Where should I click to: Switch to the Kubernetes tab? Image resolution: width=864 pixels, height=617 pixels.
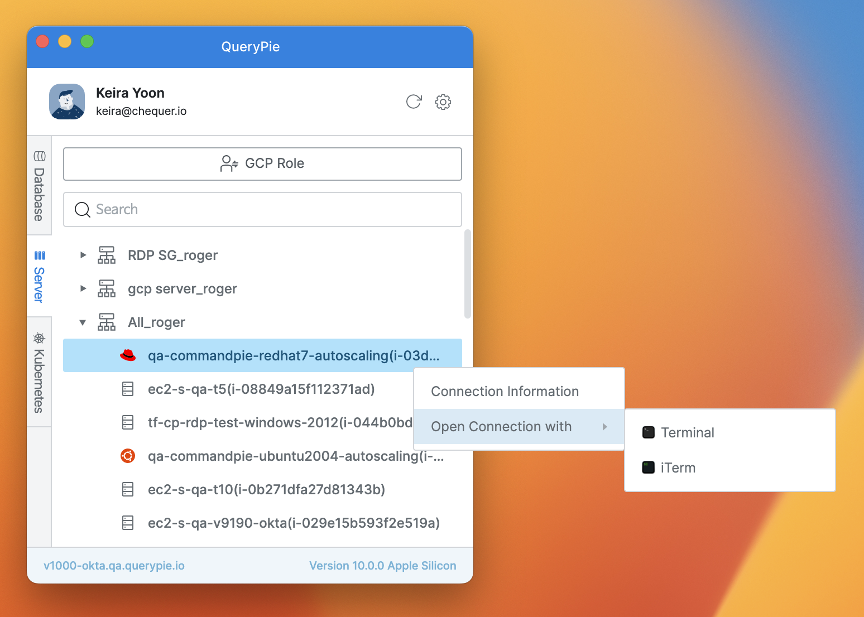point(39,373)
